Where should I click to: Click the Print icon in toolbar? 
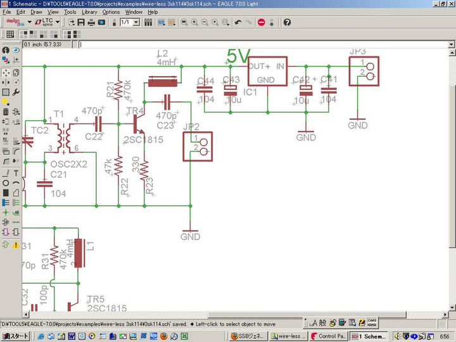point(91,22)
